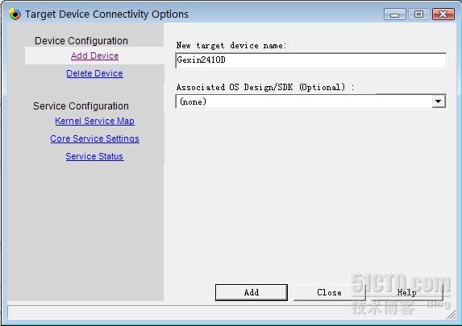Maximize the Target Device Connectivity Options window
The width and height of the screenshot is (462, 326).
pos(418,14)
